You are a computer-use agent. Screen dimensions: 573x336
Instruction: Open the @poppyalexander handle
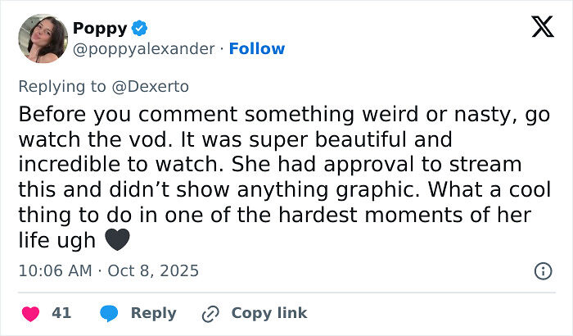pyautogui.click(x=144, y=49)
